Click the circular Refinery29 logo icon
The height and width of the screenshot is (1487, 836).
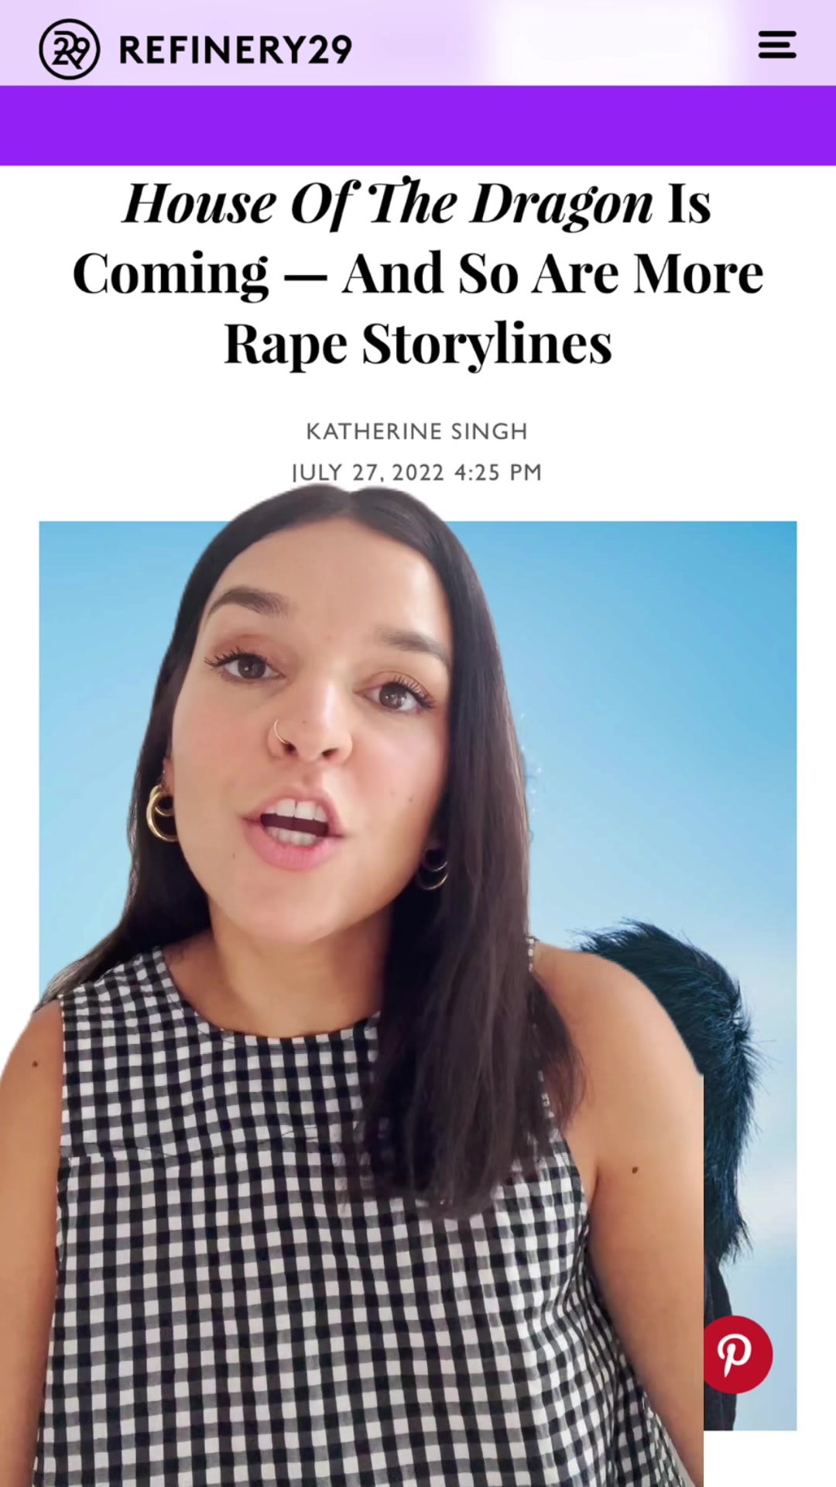point(69,50)
